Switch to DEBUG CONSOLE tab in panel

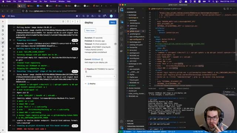[x=183, y=89]
